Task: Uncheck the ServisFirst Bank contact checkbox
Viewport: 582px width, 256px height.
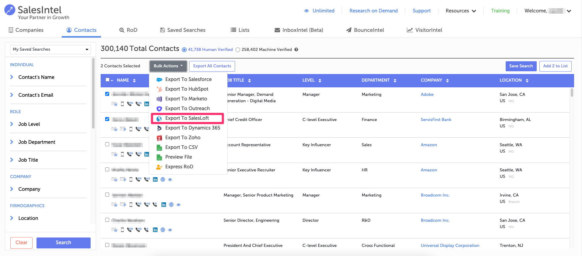Action: 107,119
